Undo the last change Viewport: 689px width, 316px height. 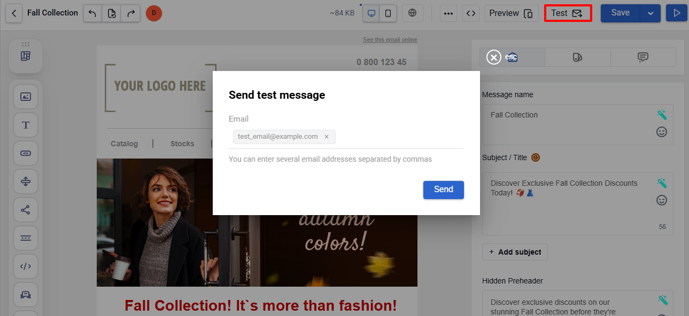coord(92,13)
